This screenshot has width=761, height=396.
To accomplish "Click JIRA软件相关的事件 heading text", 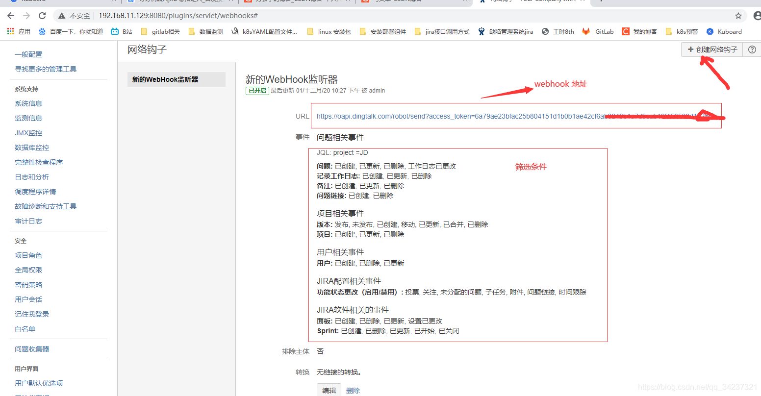I will 353,310.
